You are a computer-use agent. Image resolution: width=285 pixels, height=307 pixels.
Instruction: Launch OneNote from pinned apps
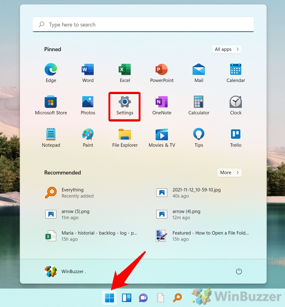tap(162, 105)
